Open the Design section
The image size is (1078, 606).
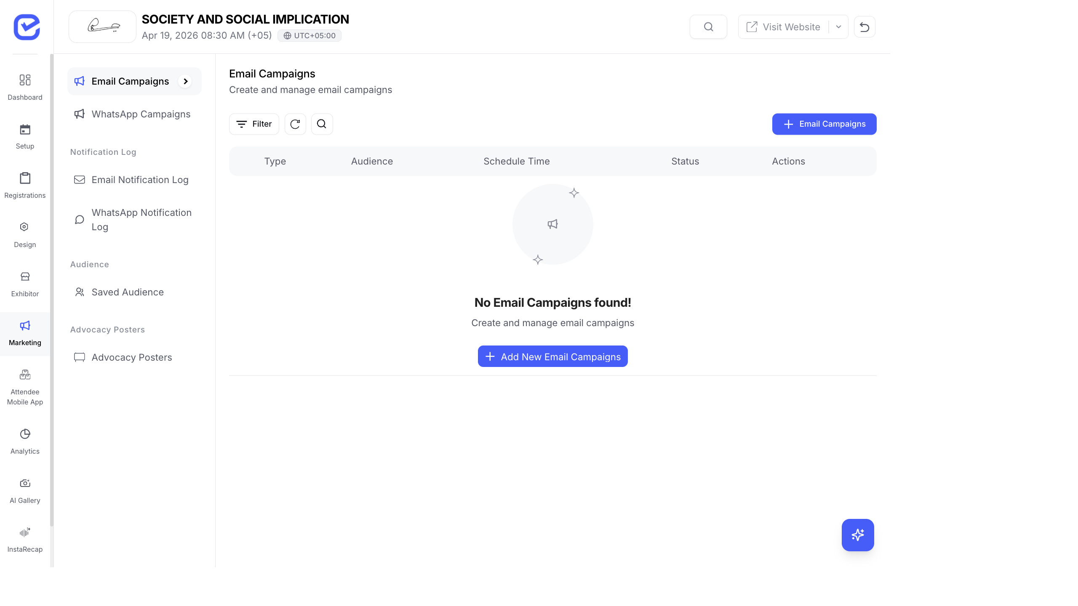(x=25, y=235)
